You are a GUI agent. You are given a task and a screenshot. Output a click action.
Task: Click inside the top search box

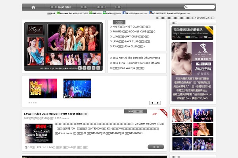200,7
